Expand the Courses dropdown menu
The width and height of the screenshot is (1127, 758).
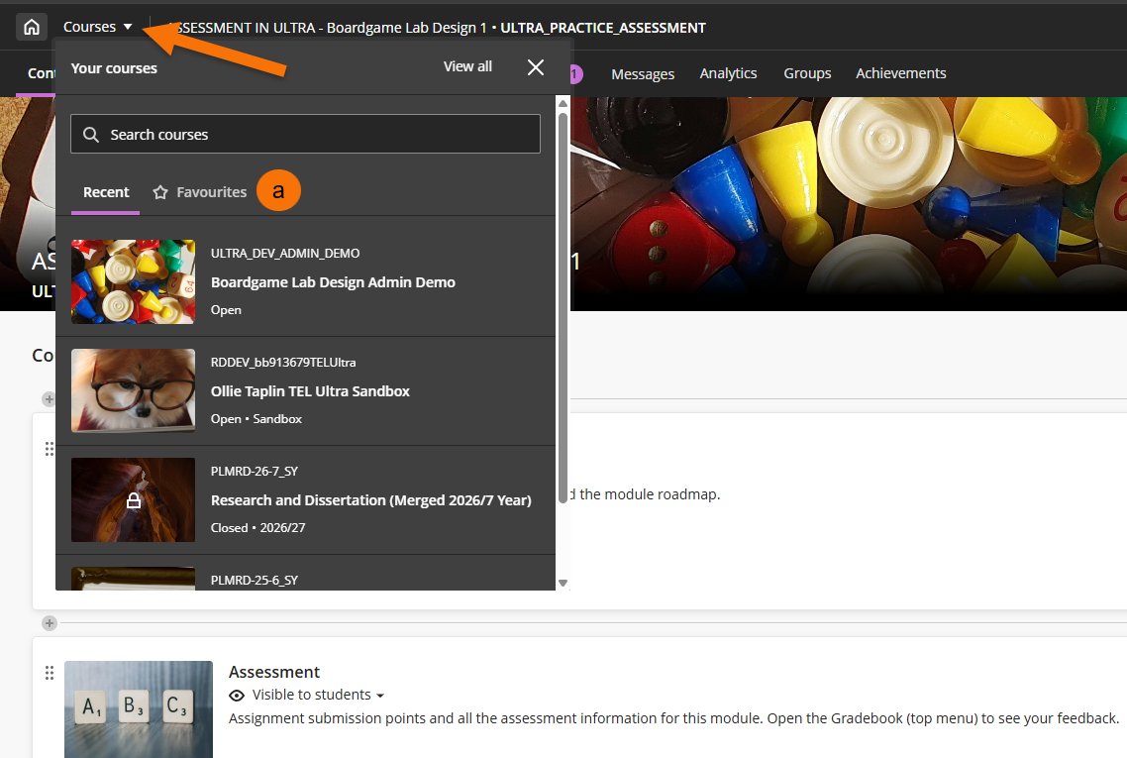pyautogui.click(x=98, y=28)
